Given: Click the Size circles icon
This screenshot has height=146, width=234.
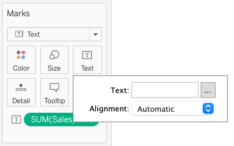Looking at the screenshot, I should [54, 55].
